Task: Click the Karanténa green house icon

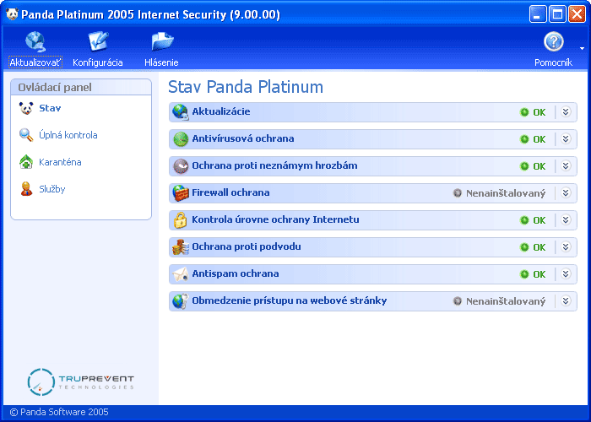Action: coord(26,162)
